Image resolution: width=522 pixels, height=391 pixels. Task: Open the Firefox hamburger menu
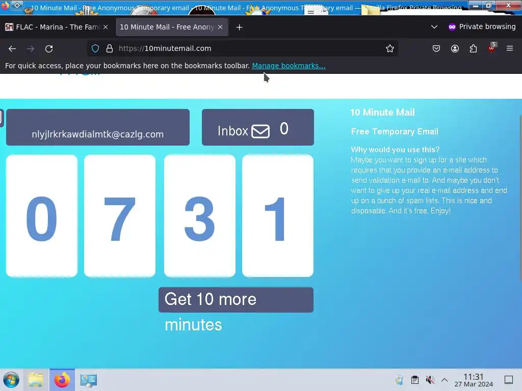(x=510, y=48)
